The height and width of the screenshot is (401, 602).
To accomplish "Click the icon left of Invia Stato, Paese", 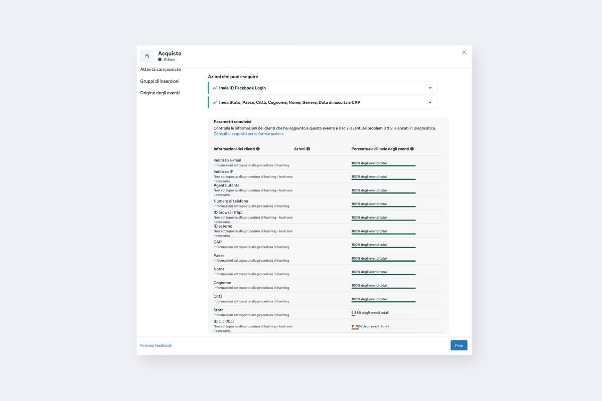I will click(215, 103).
